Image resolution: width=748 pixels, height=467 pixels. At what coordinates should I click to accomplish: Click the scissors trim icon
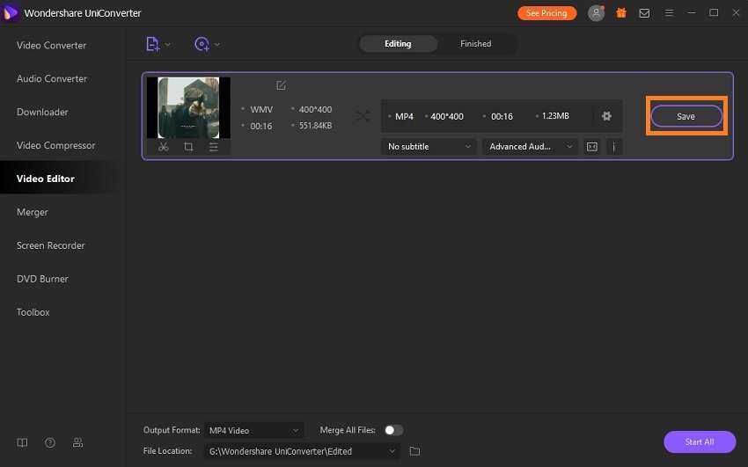pos(163,147)
